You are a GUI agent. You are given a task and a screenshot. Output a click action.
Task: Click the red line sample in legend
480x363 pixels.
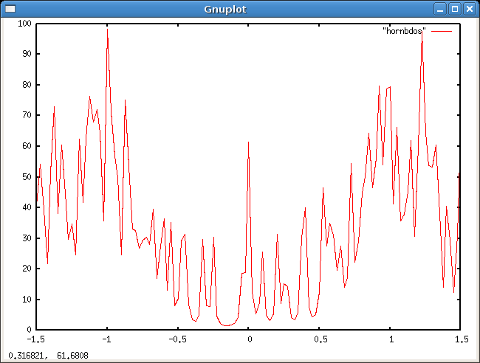tap(441, 31)
